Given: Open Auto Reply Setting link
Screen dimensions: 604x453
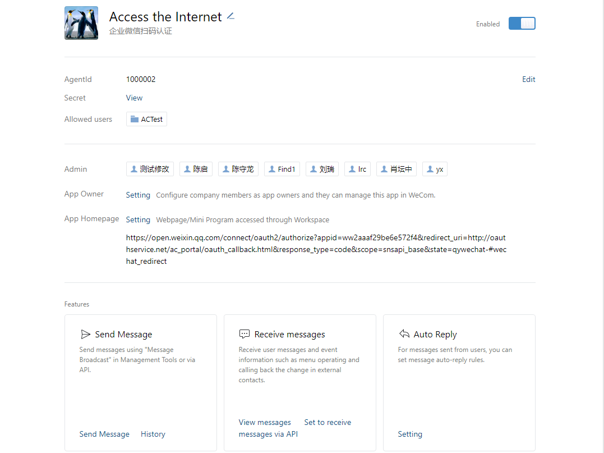Looking at the screenshot, I should point(410,434).
